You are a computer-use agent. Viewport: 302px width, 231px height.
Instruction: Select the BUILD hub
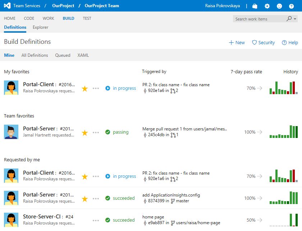pyautogui.click(x=68, y=18)
